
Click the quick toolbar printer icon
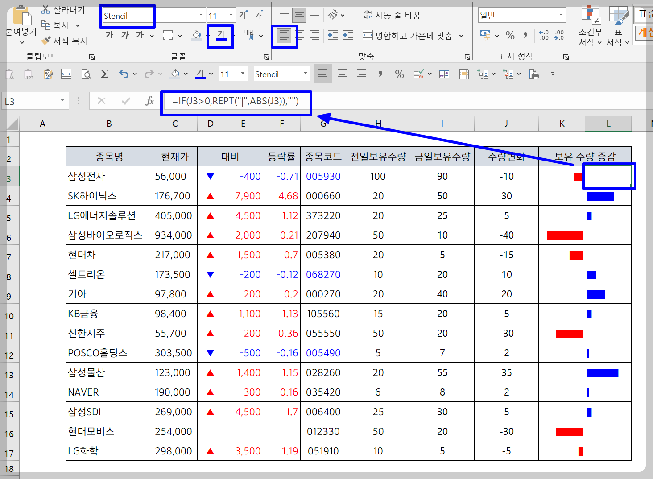tap(533, 74)
